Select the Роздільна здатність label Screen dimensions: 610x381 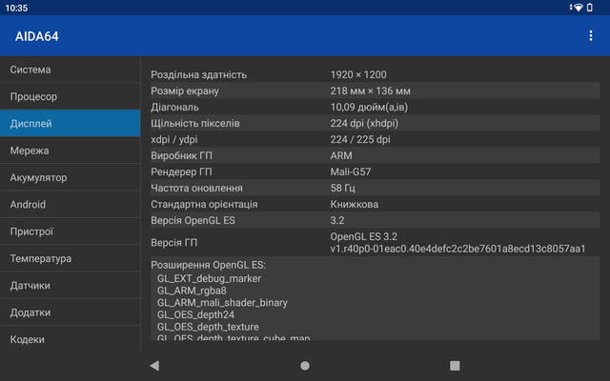pyautogui.click(x=199, y=74)
